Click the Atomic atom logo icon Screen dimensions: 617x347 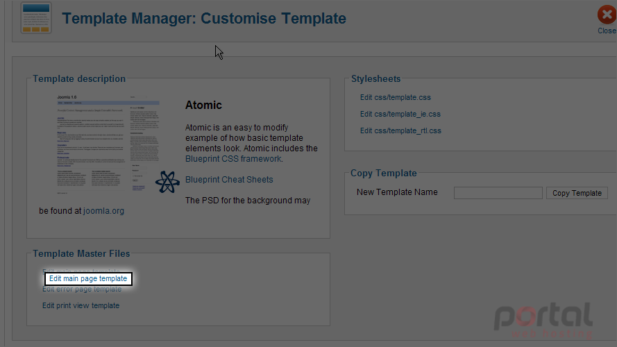[167, 182]
